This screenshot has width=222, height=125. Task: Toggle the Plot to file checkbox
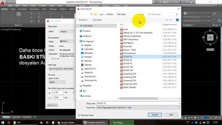[x=50, y=59]
